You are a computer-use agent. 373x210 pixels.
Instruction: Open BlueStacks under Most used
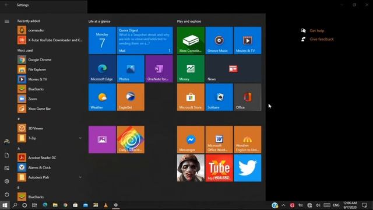(x=50, y=89)
